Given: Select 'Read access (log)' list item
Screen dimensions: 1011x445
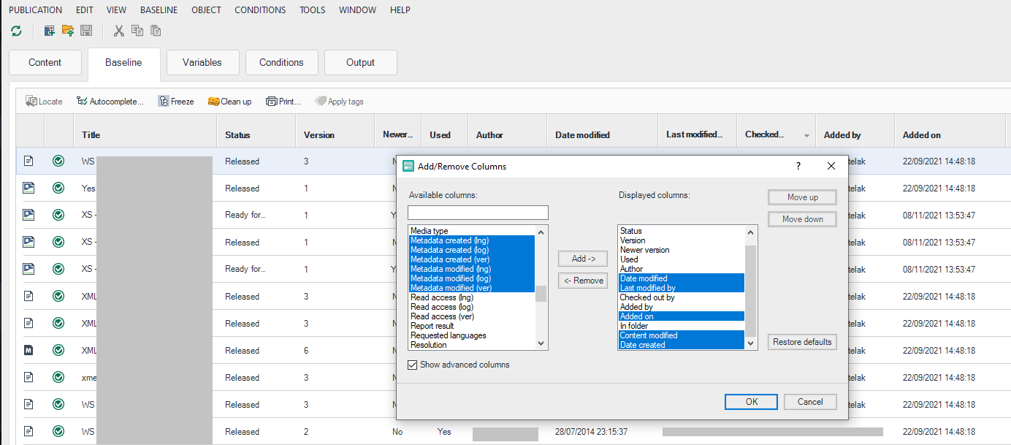Looking at the screenshot, I should pos(471,307).
